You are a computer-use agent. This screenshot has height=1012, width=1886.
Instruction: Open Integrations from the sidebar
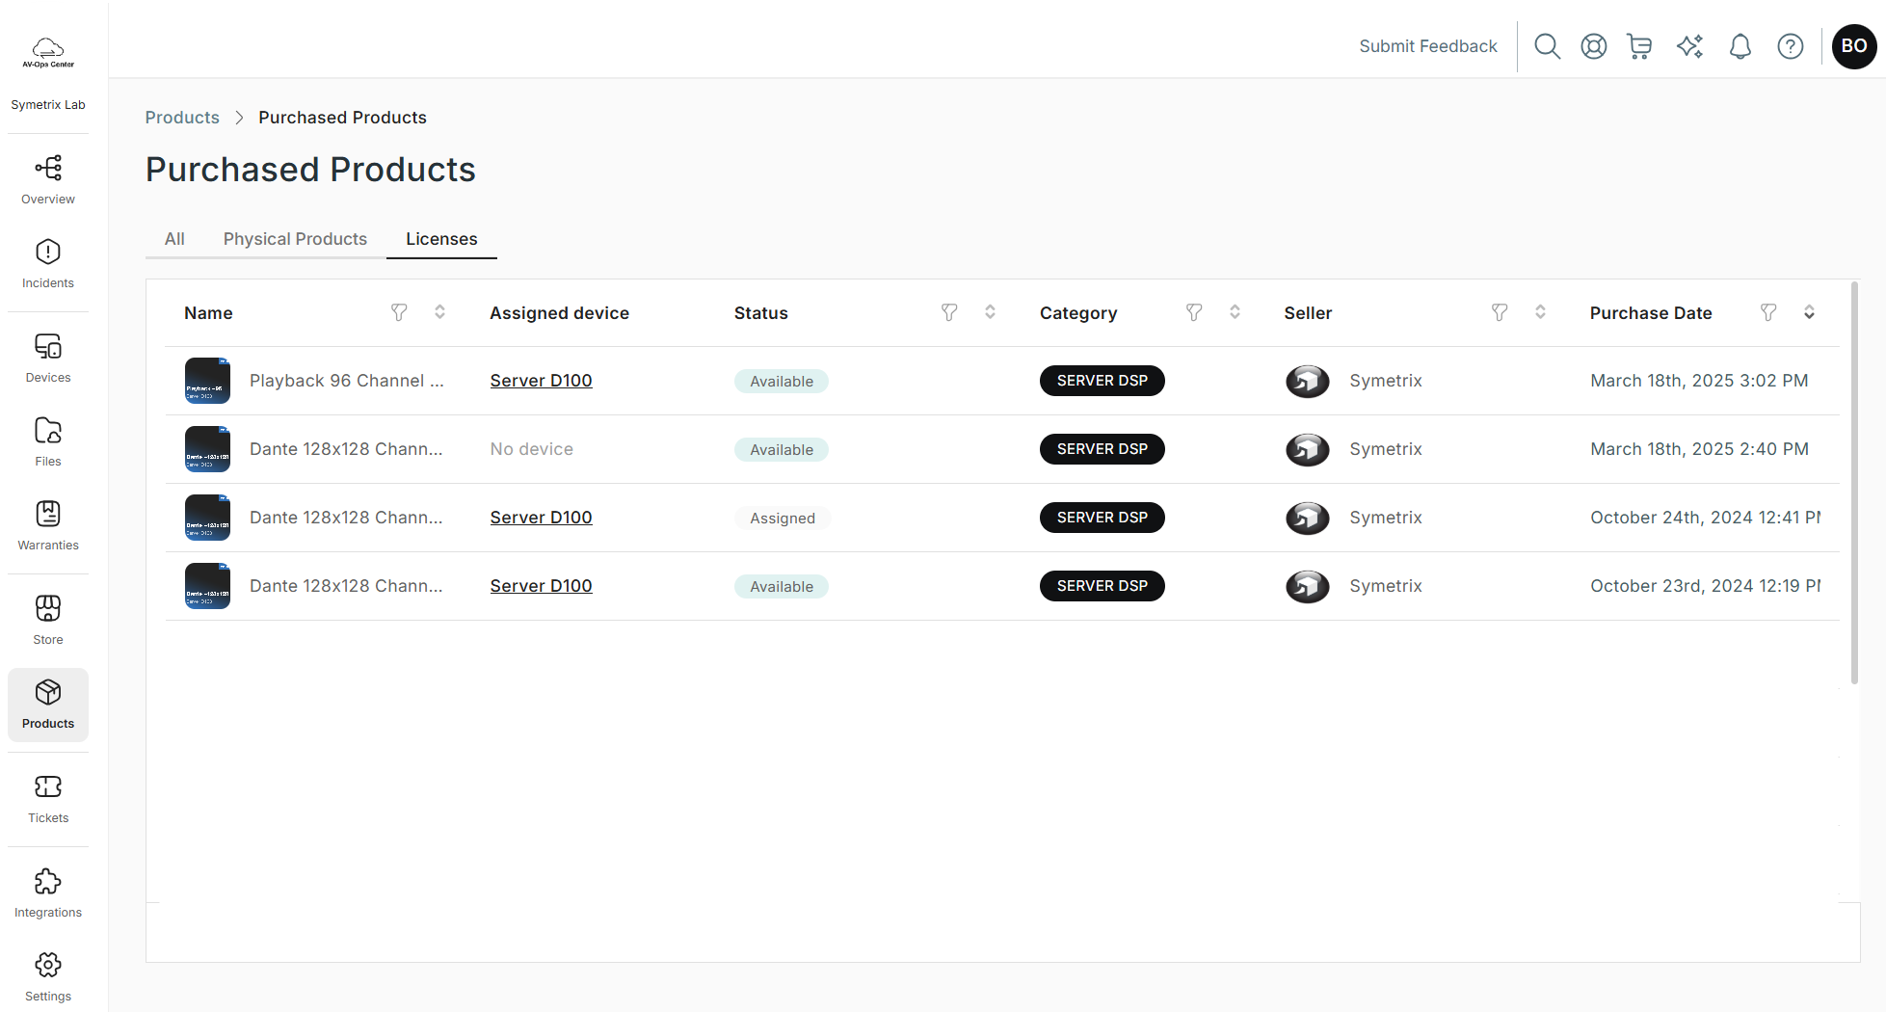pyautogui.click(x=48, y=893)
